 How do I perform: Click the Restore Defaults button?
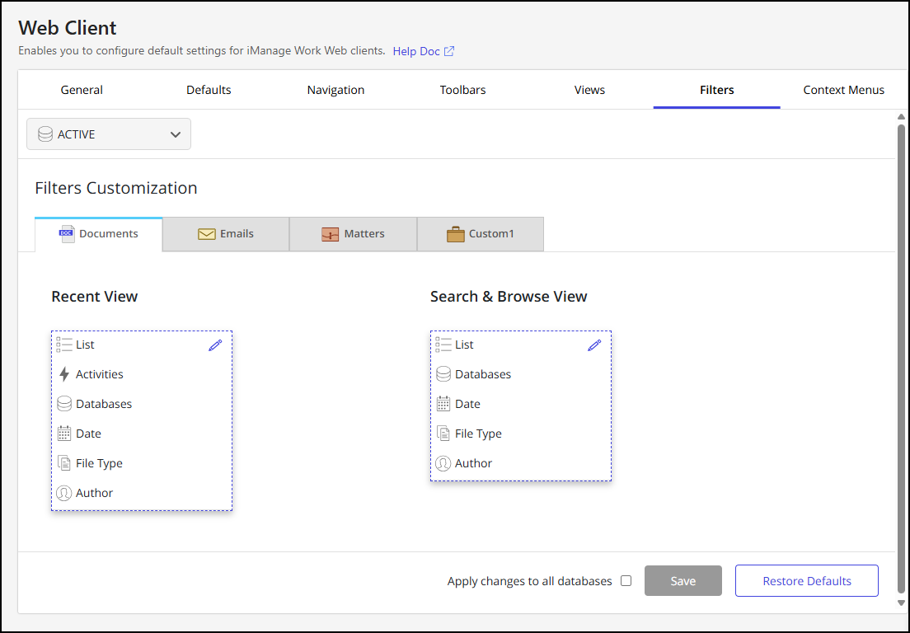[806, 581]
